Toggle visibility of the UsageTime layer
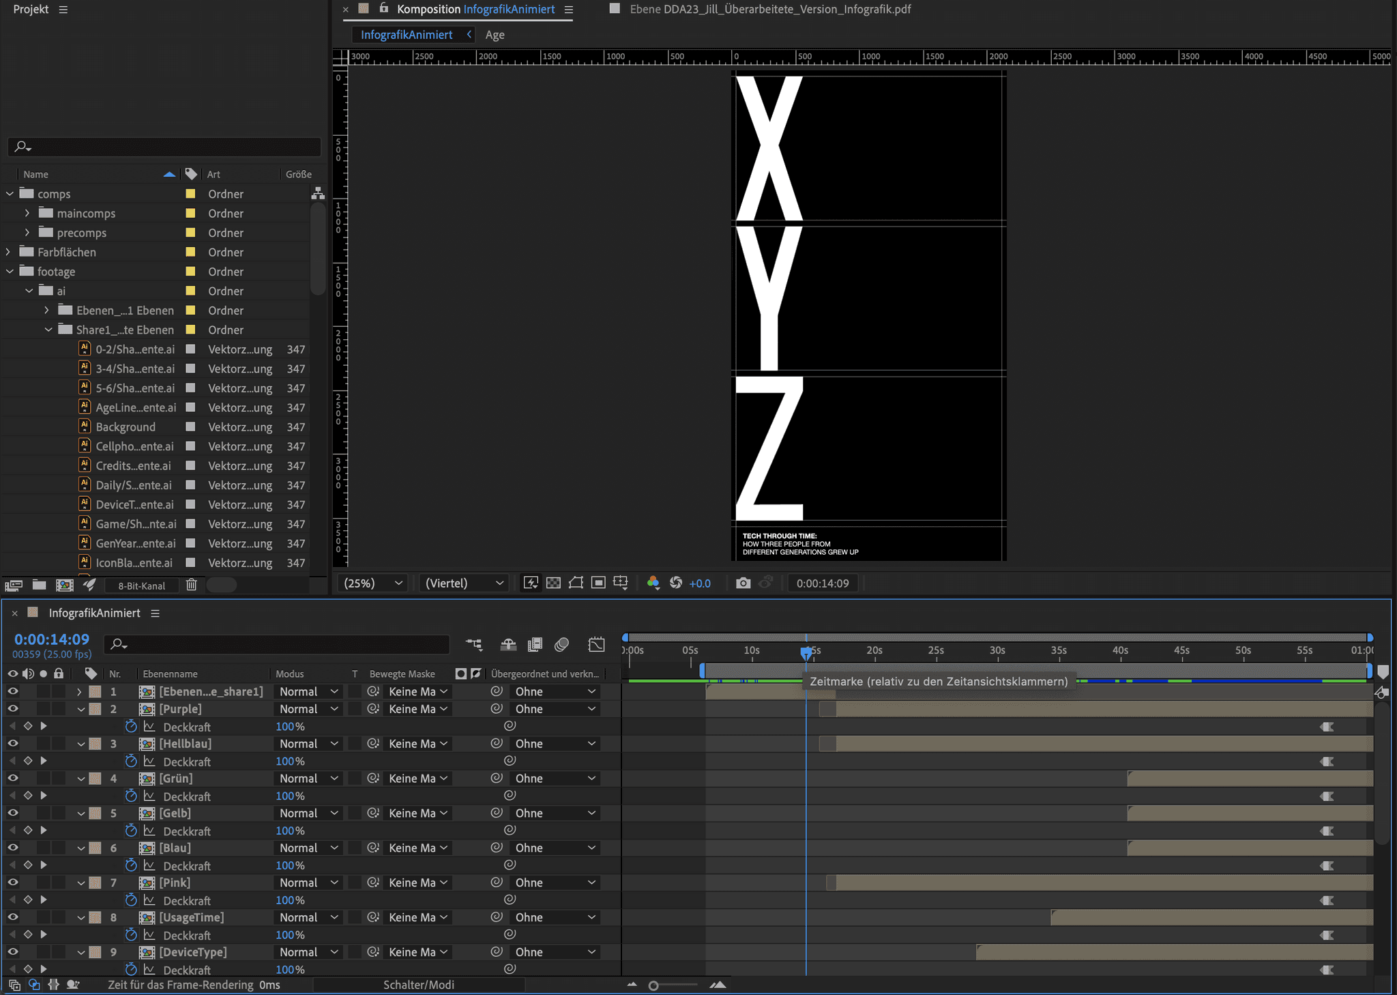 [13, 917]
